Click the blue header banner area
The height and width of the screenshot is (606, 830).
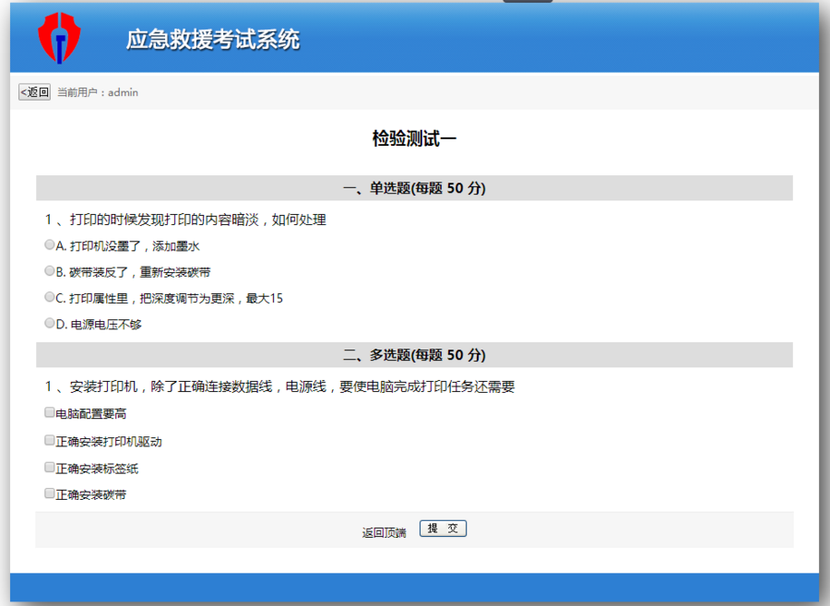pyautogui.click(x=553, y=38)
